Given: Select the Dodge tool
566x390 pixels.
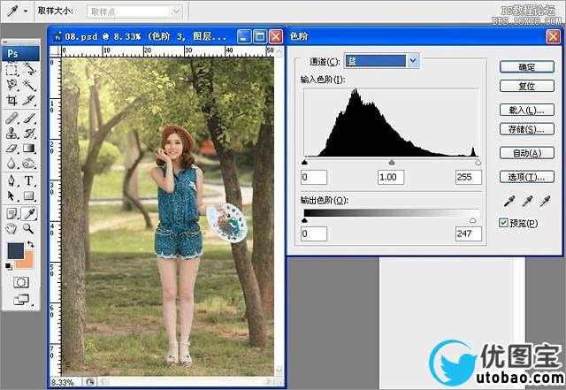Looking at the screenshot, I should tap(29, 164).
